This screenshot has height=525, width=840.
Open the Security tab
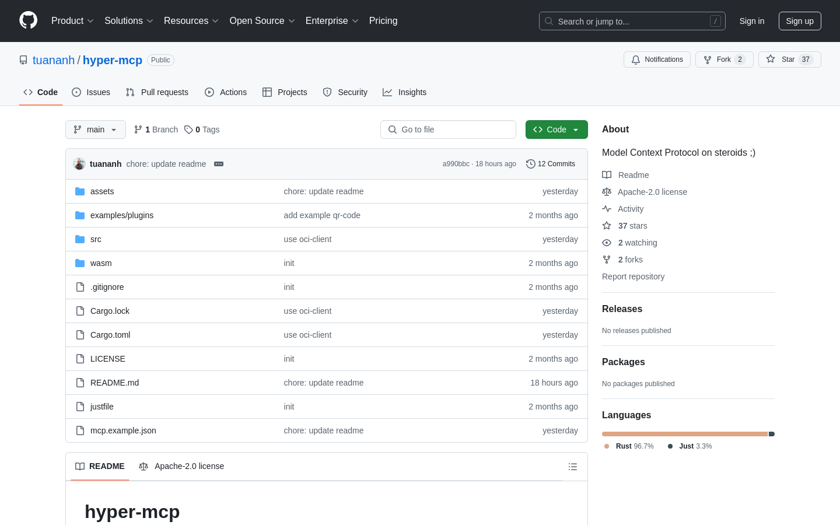point(345,92)
